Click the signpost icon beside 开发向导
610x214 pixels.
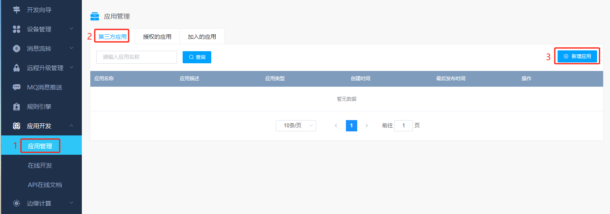(x=17, y=10)
